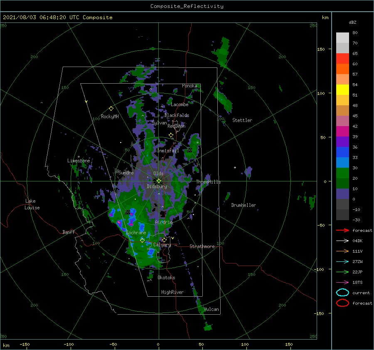Click the yellow radar-center diamond near Didsbury

click(159, 181)
